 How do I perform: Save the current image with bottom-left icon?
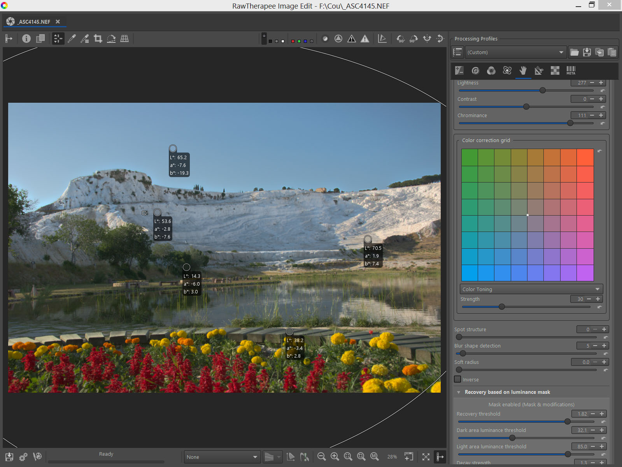(x=9, y=456)
